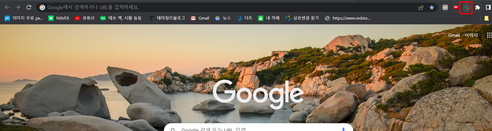
Task: Open the Gmail bookmark in bookmarks bar
Action: [200, 18]
